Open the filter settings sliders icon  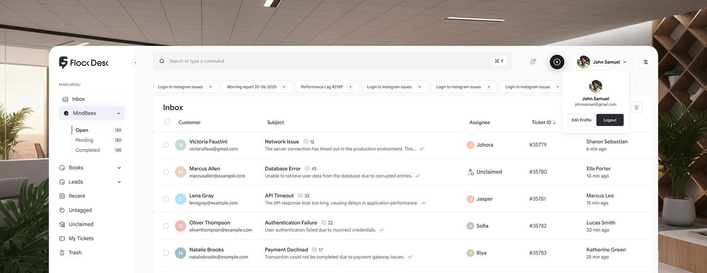[645, 62]
